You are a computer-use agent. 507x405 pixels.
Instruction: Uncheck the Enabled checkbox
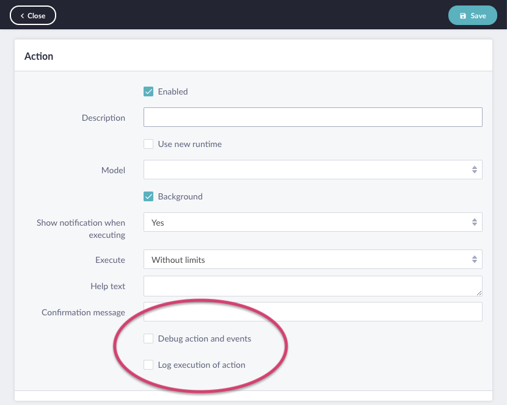pos(148,91)
